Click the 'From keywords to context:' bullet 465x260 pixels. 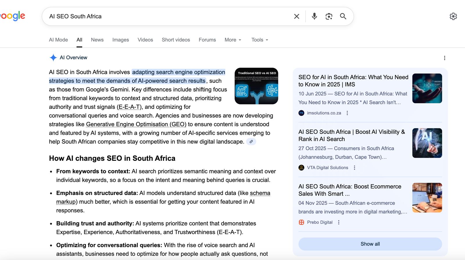pyautogui.click(x=93, y=171)
